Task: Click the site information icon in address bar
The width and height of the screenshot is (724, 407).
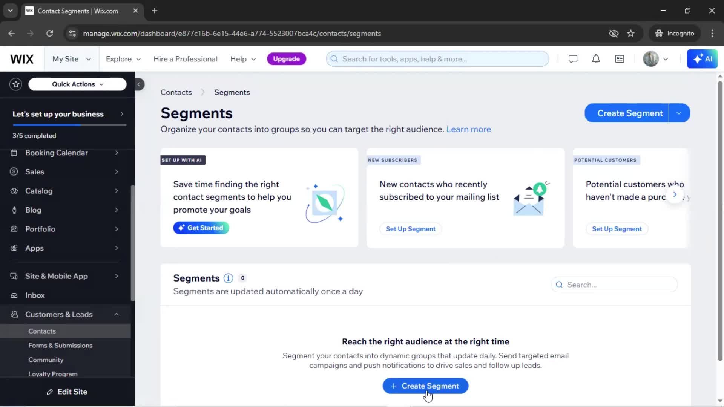Action: tap(72, 34)
